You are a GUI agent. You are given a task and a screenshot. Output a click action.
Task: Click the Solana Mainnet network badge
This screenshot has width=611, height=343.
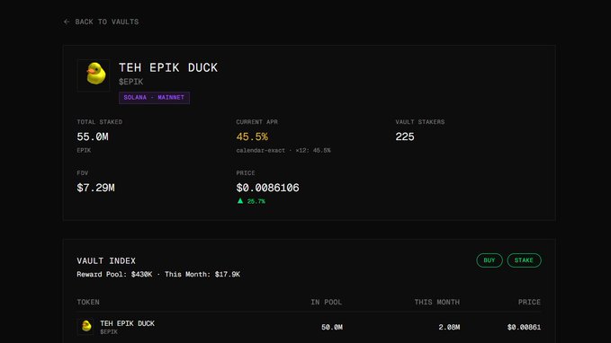click(154, 98)
